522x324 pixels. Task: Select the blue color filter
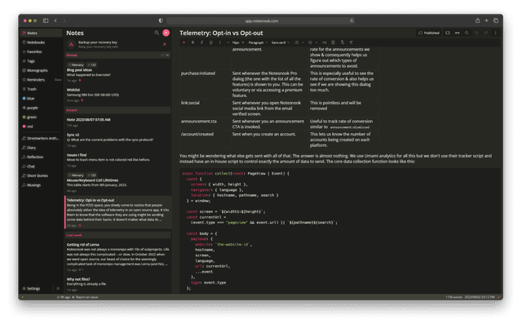click(41, 98)
